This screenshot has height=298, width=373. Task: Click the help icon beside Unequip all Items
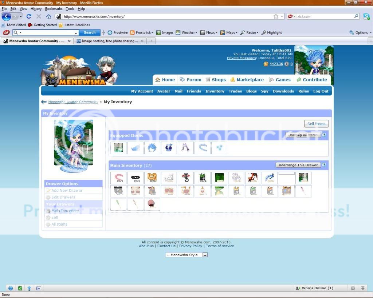(x=324, y=135)
